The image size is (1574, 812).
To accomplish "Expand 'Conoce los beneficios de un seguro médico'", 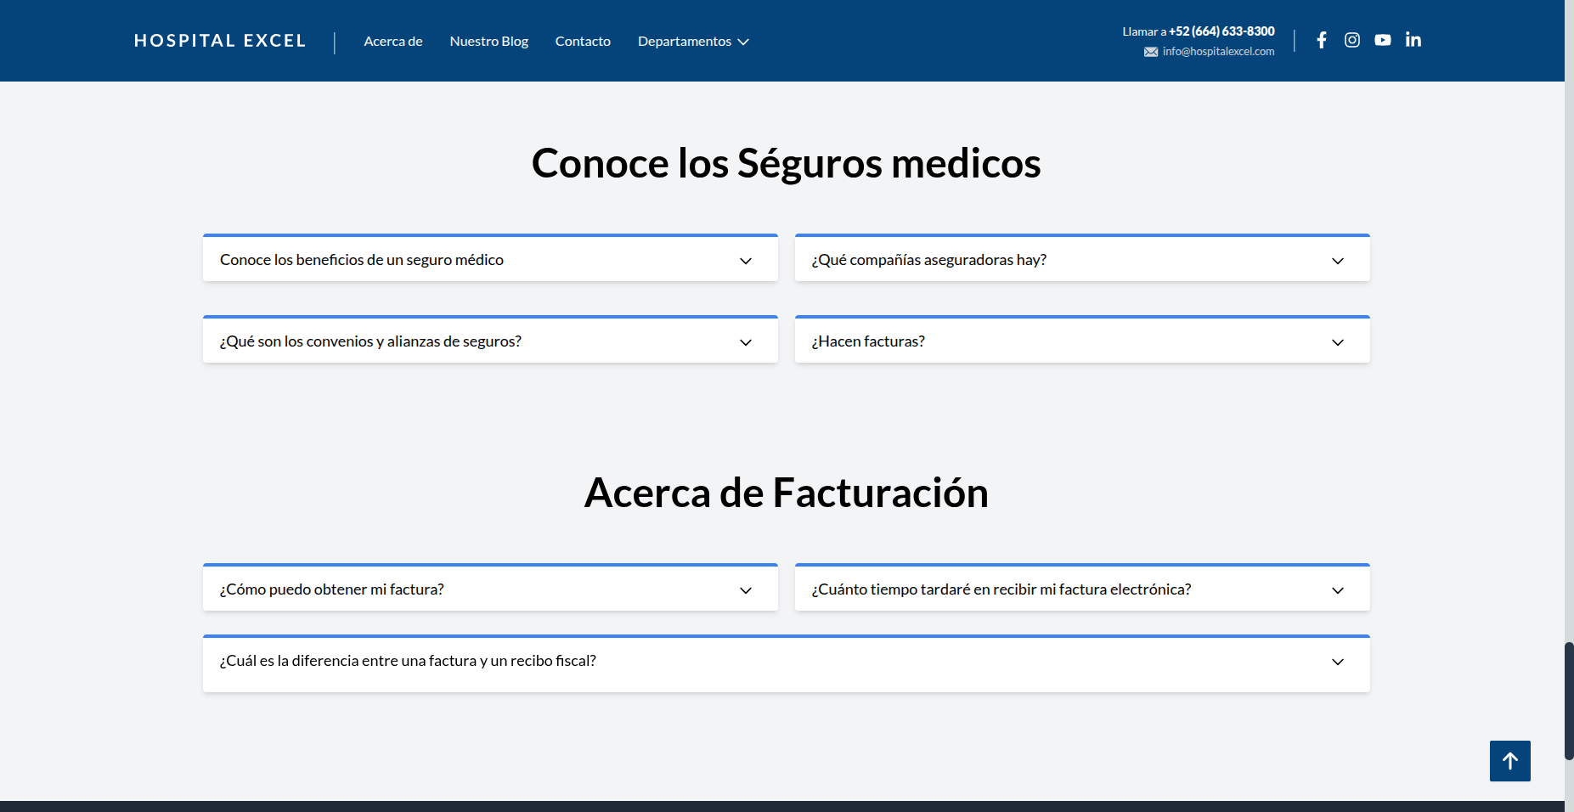I will click(490, 260).
